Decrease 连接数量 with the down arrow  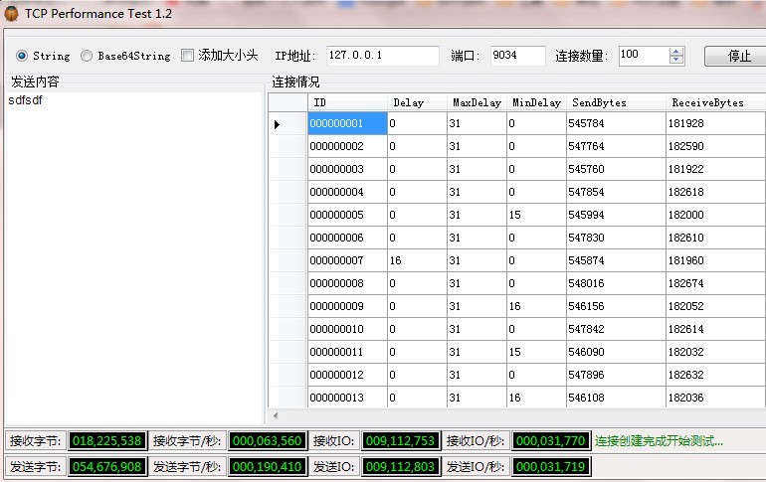click(676, 60)
